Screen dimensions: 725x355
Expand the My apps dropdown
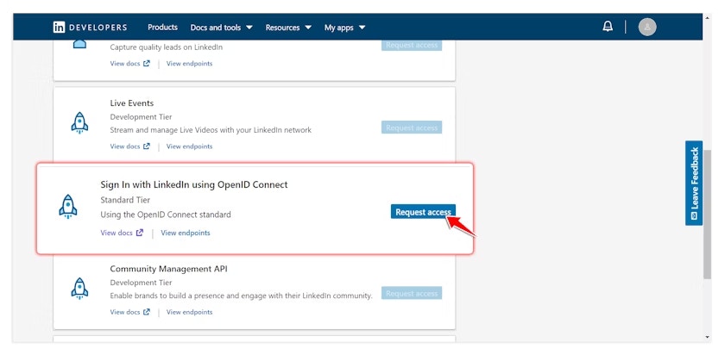(x=345, y=28)
